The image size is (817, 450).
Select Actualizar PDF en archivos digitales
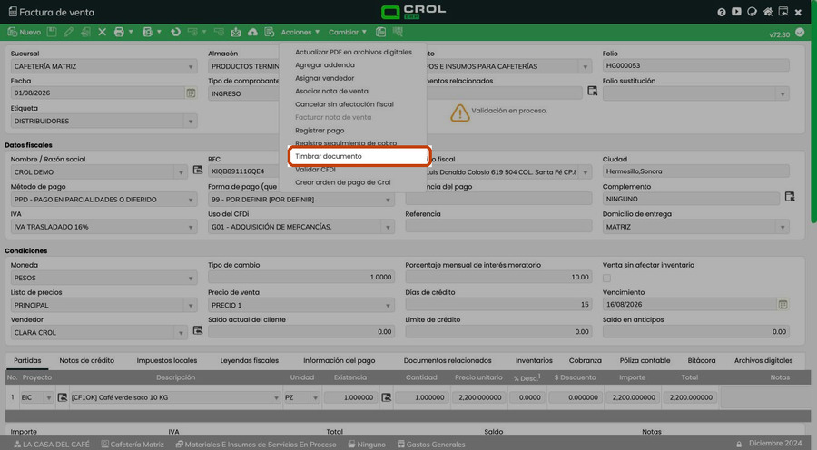point(353,52)
